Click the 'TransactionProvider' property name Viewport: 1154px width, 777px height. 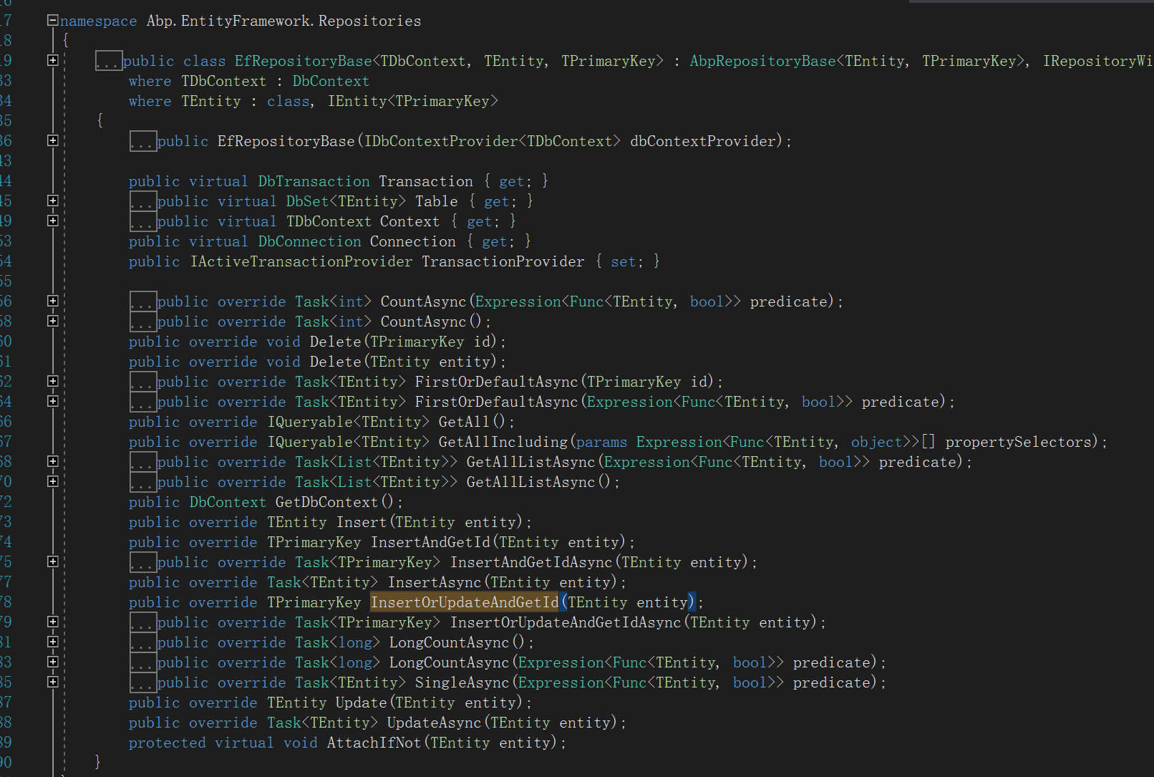click(503, 262)
